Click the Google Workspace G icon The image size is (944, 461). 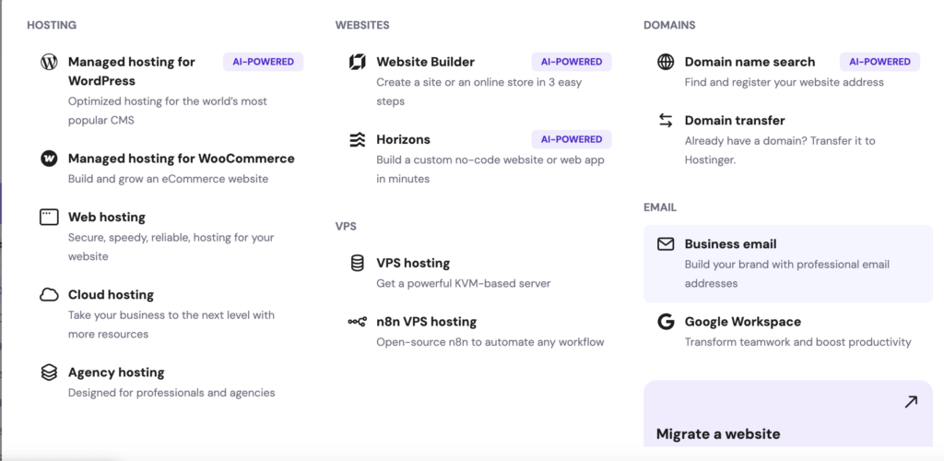pos(666,322)
